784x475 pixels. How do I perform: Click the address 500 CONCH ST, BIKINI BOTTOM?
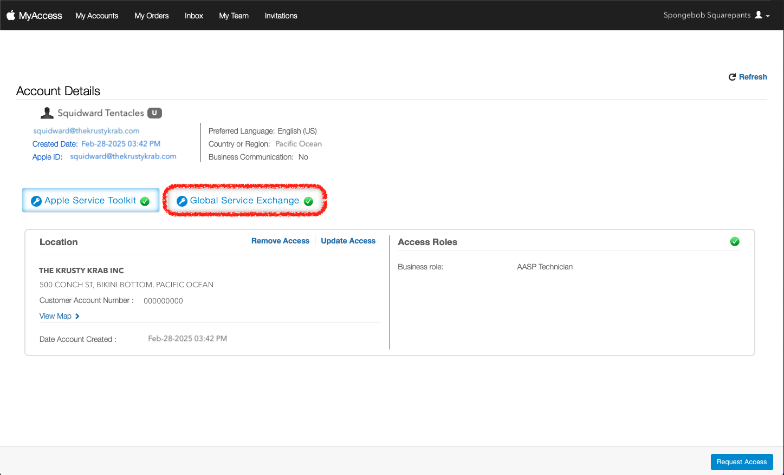pyautogui.click(x=127, y=285)
